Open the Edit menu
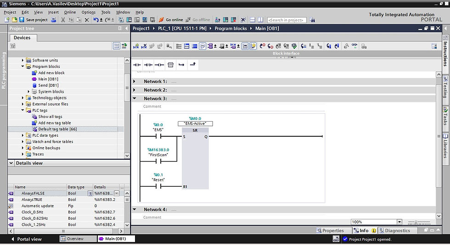 [25, 12]
